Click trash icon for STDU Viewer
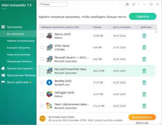The width and height of the screenshot is (162, 125). [144, 47]
